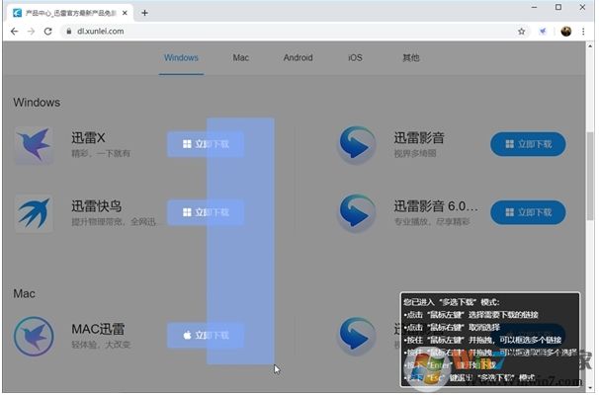Viewport: 599px width, 395px height.
Task: Click the 迅雷影音 product name
Action: (x=419, y=137)
